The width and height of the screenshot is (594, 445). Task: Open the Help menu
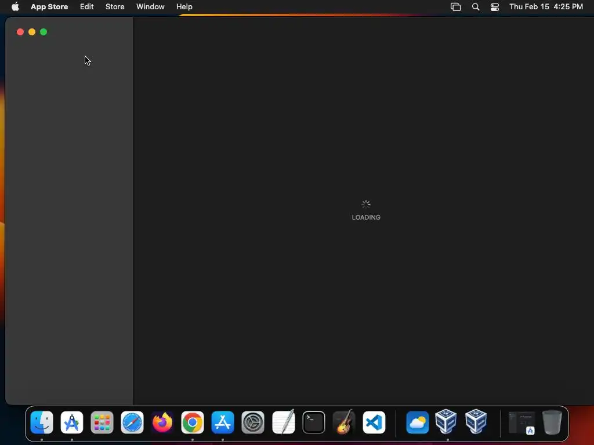click(184, 7)
